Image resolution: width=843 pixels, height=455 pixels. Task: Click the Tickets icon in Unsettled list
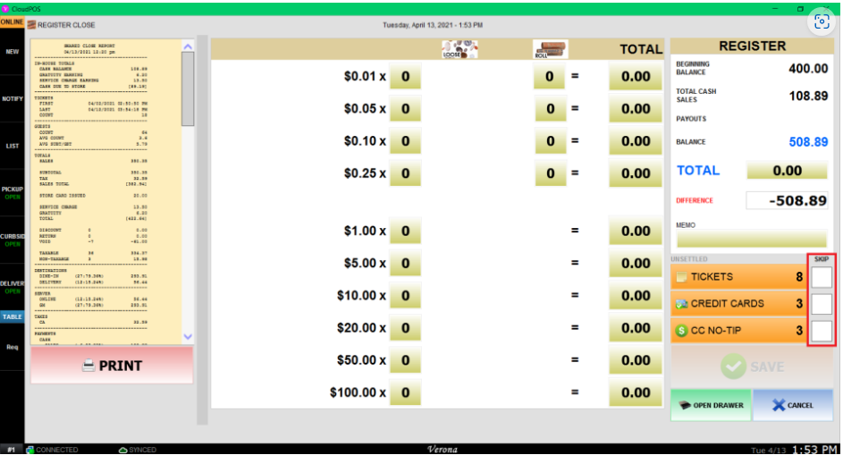(681, 277)
